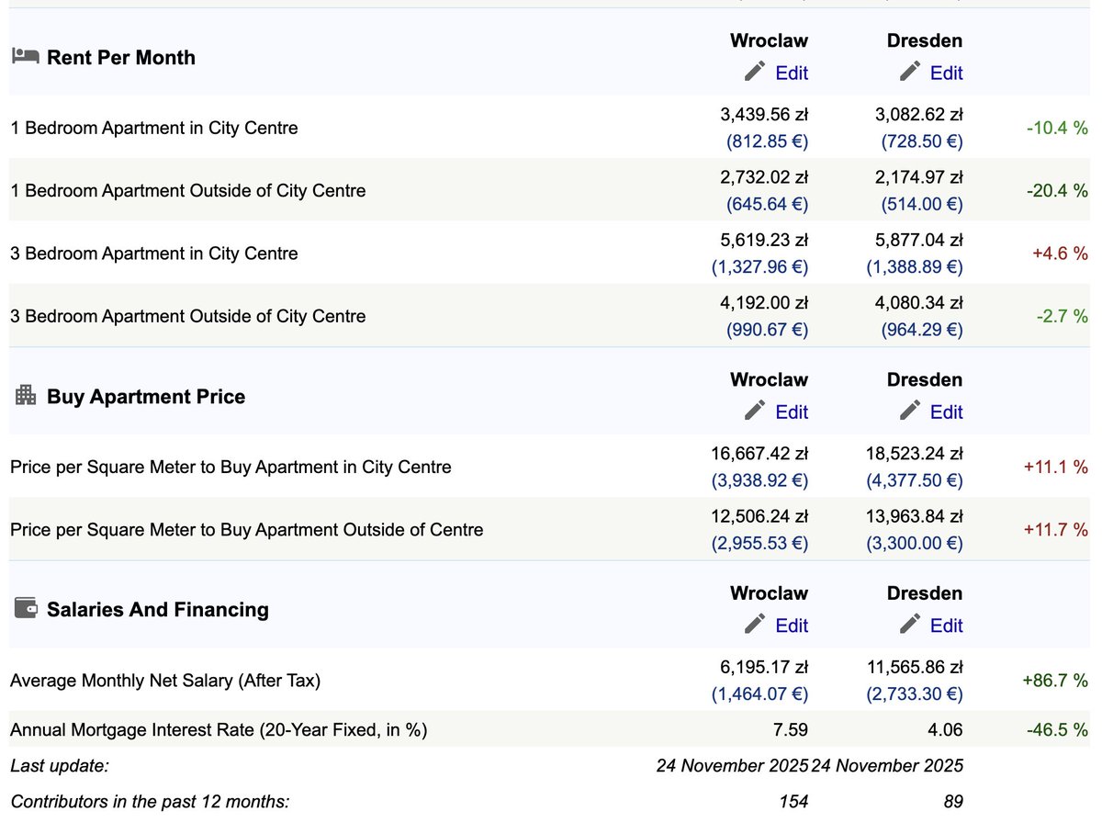
Task: Open Edit link for Wroclaw apartment purchase prices
Action: 792,412
